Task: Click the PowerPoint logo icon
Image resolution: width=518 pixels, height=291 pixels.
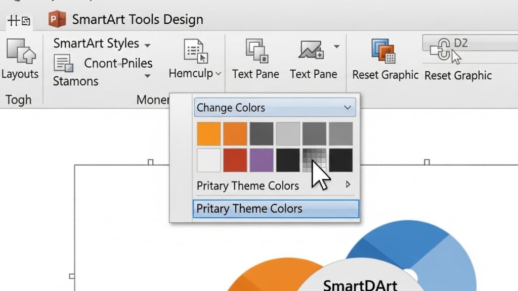Action: (57, 19)
